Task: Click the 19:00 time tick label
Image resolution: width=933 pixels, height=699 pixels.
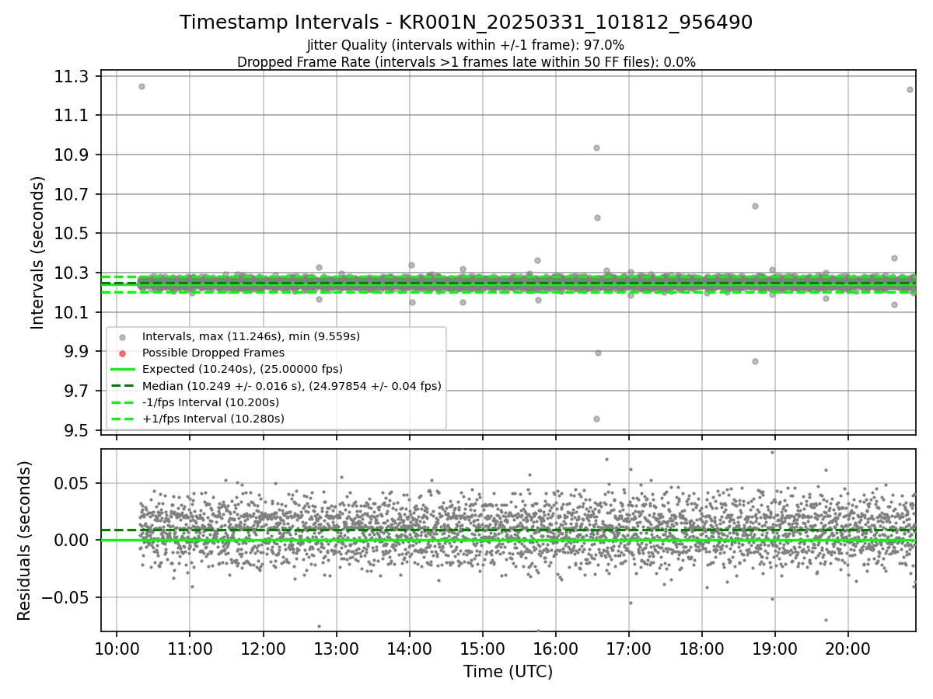Action: (774, 649)
